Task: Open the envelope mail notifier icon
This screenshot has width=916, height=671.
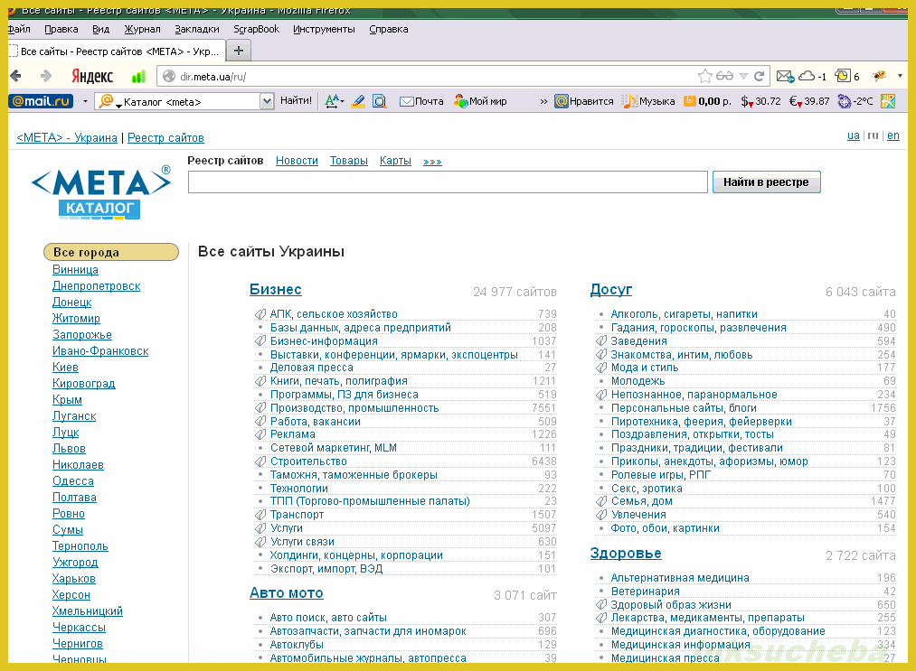Action: click(x=785, y=76)
